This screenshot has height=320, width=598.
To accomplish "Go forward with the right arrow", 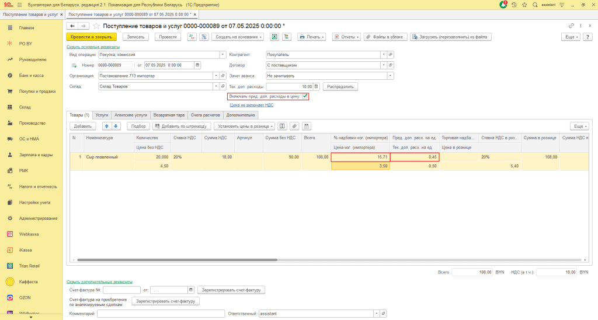I will click(83, 26).
